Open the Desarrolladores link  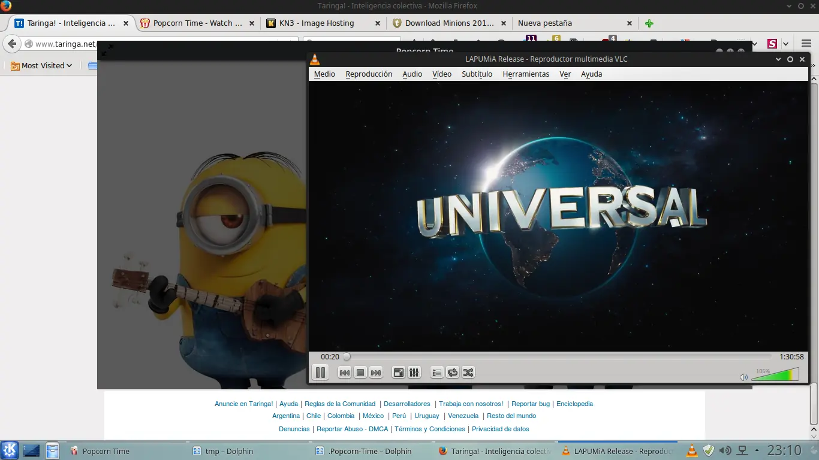[x=407, y=404]
